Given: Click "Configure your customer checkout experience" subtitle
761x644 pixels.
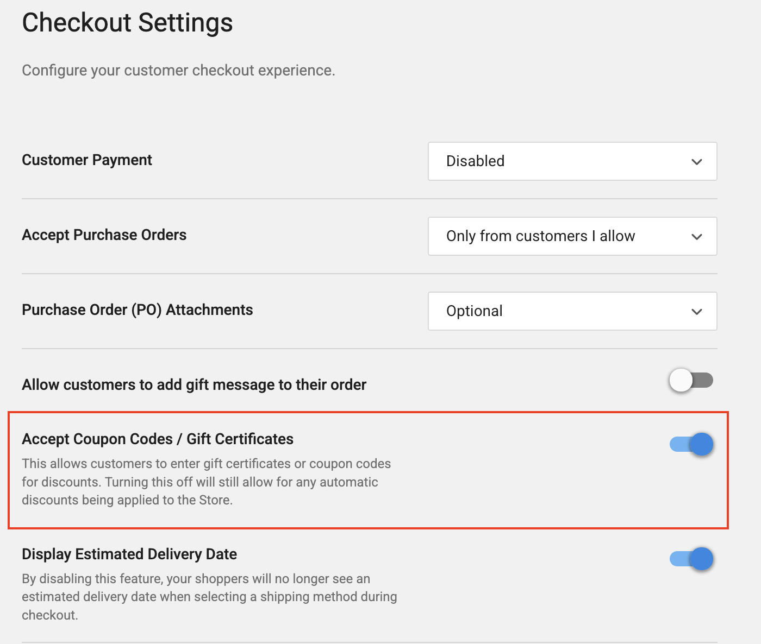Looking at the screenshot, I should (178, 71).
